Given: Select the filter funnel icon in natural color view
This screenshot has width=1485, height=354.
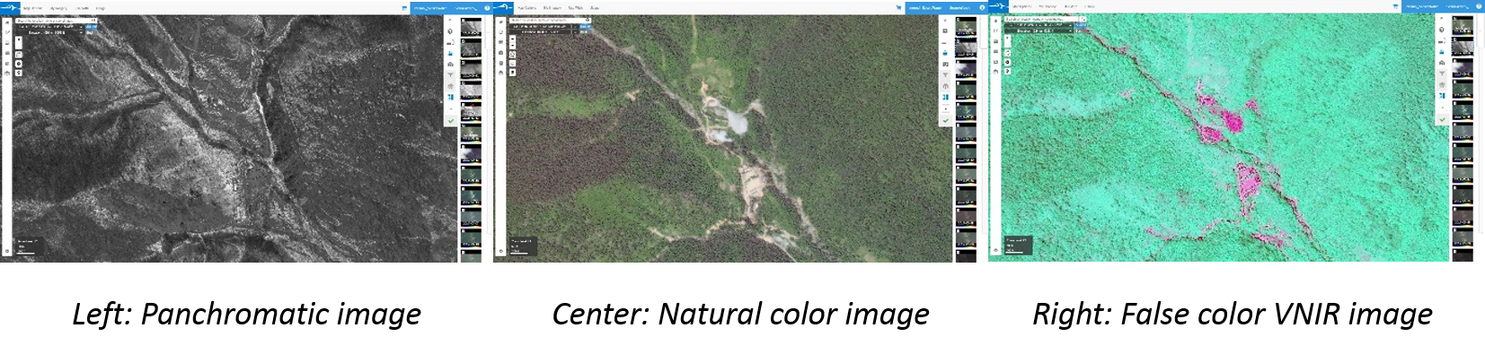Looking at the screenshot, I should pyautogui.click(x=945, y=75).
